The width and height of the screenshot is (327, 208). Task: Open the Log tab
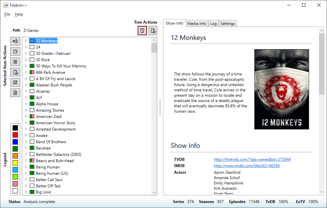point(213,24)
